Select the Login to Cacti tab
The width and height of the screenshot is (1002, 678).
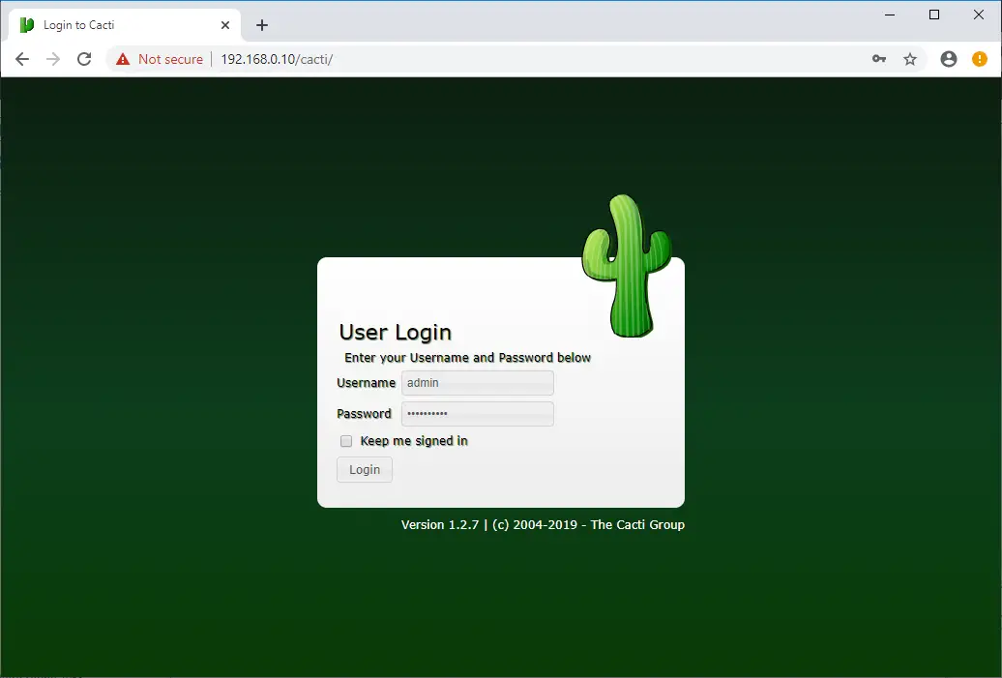[x=125, y=25]
